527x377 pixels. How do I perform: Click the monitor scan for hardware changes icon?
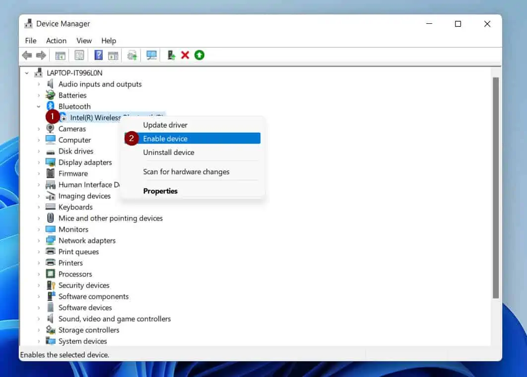tap(152, 55)
